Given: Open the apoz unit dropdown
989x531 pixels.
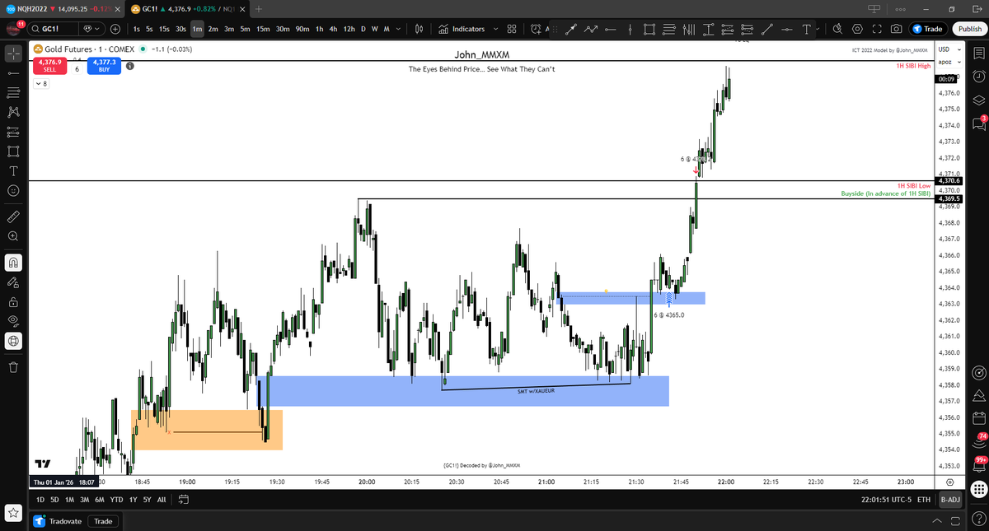Looking at the screenshot, I should pyautogui.click(x=948, y=63).
